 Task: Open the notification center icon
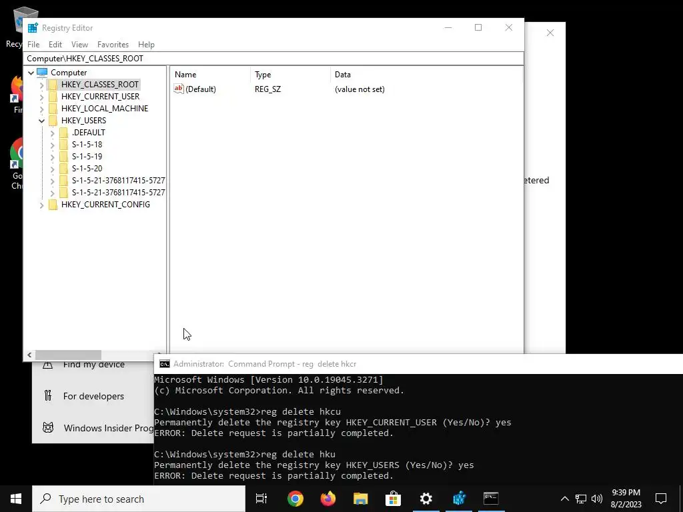(661, 499)
